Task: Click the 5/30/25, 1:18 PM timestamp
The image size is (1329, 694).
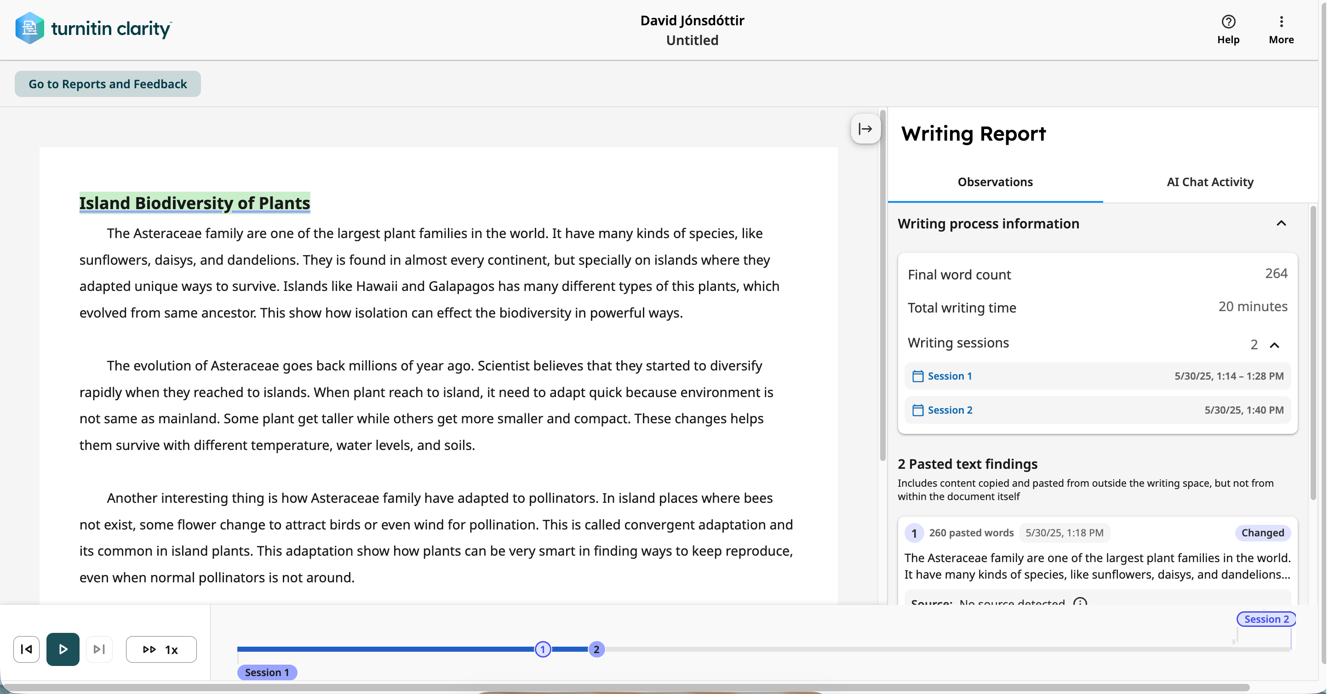Action: coord(1064,533)
